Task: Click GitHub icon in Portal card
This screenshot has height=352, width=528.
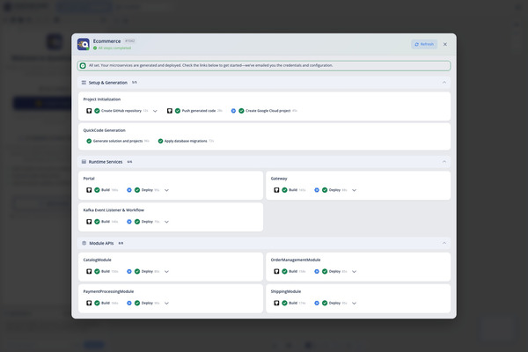Action: point(89,190)
